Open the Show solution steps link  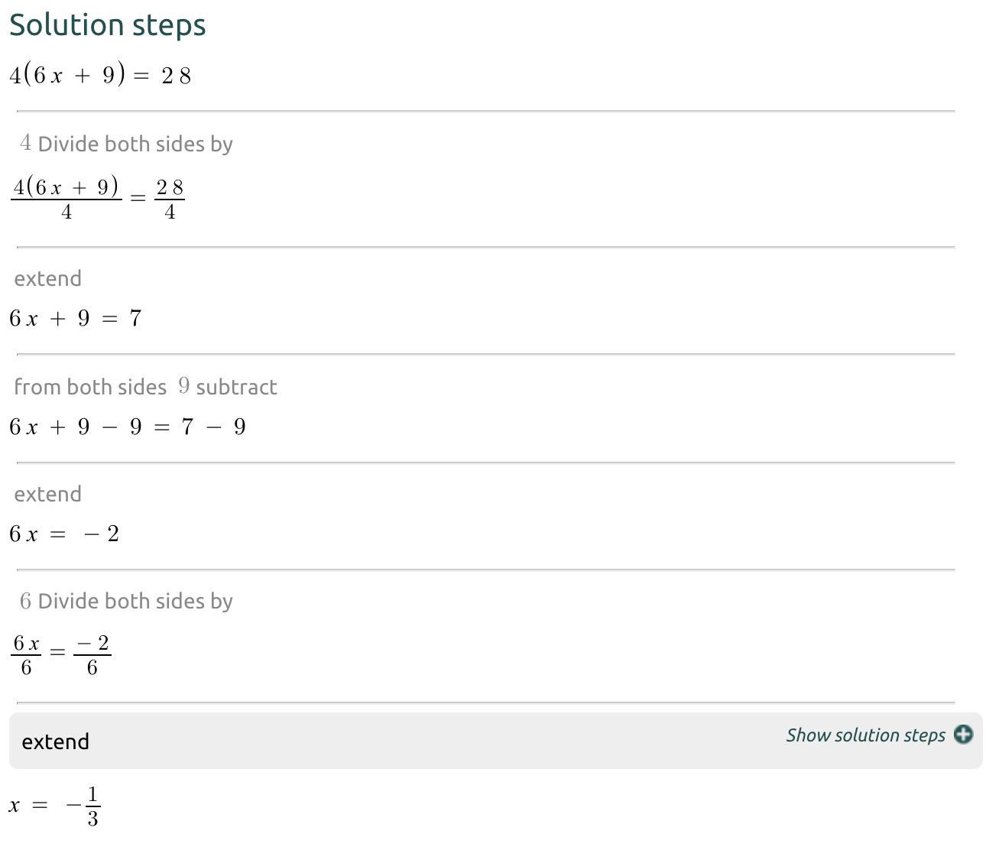pos(865,735)
